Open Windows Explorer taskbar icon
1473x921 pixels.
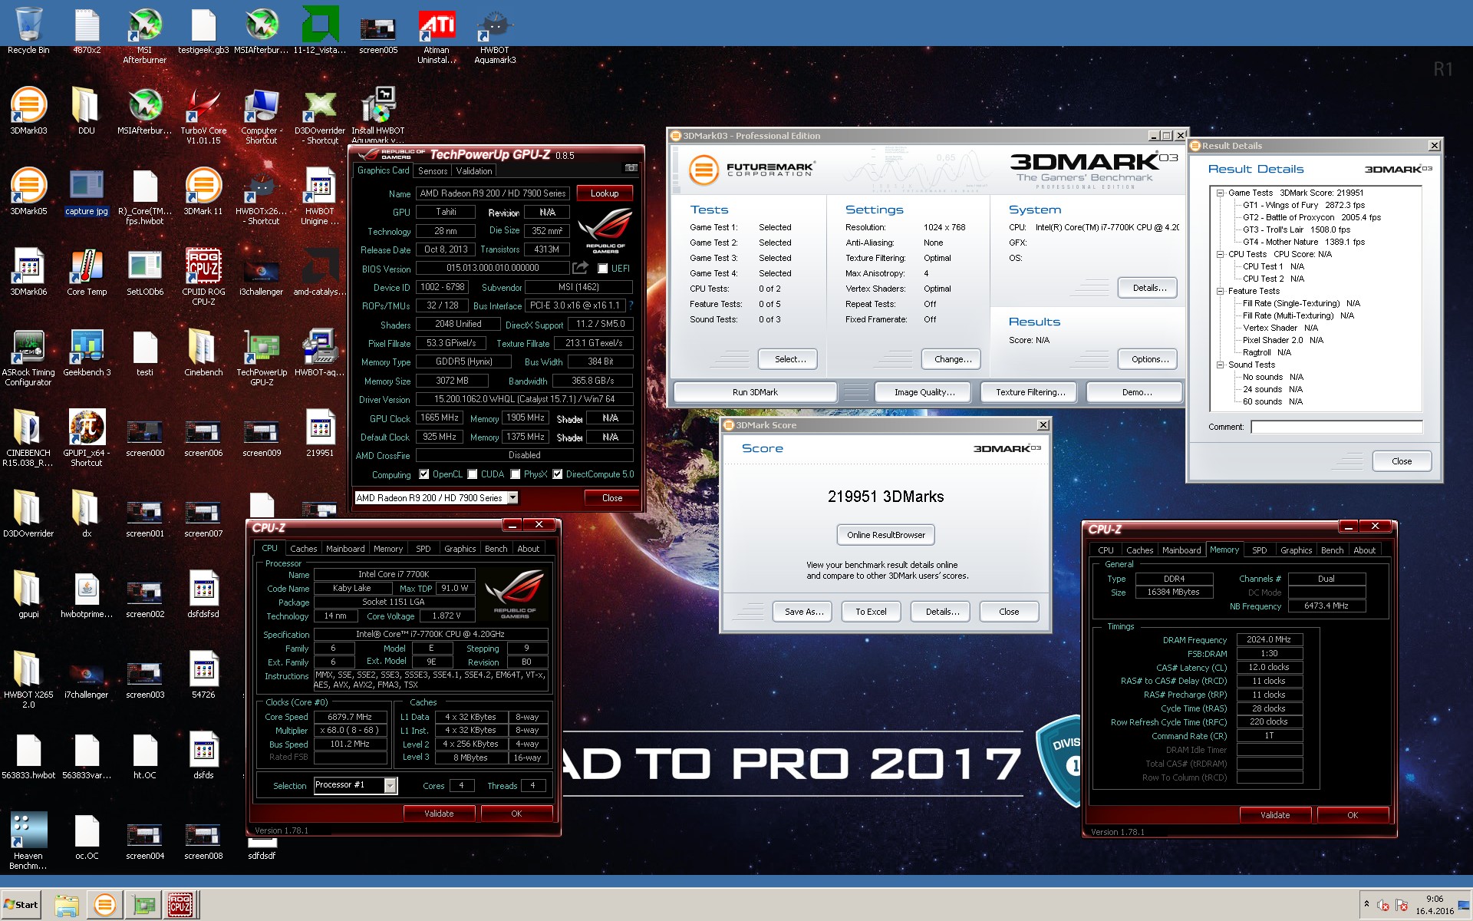[67, 906]
